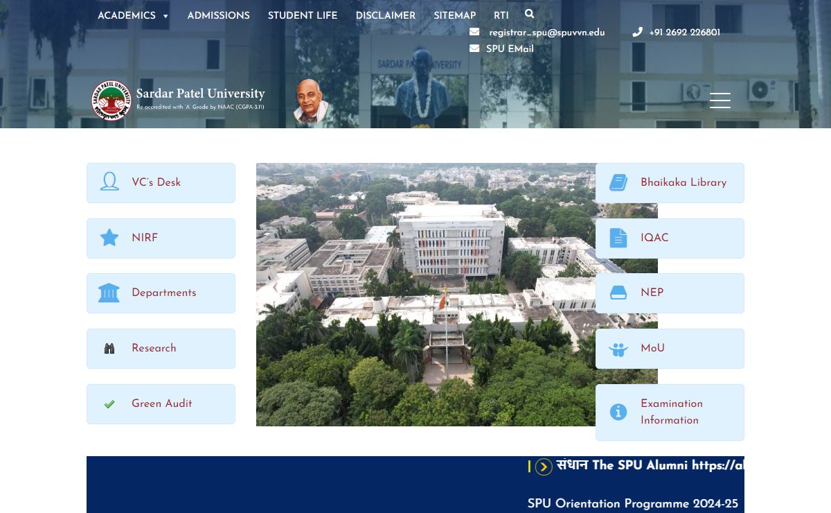
Task: Click the Research binoculars icon
Action: tap(109, 349)
